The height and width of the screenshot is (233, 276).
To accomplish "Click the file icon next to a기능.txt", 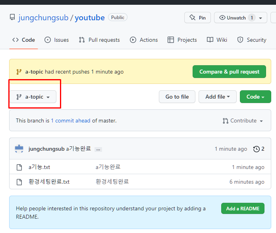I will (19, 167).
